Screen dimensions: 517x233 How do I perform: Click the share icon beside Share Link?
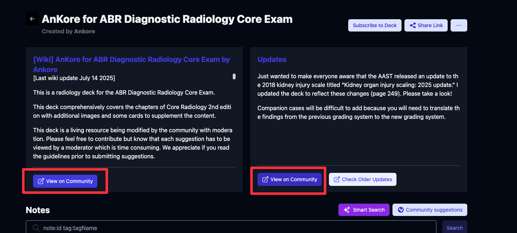pyautogui.click(x=413, y=25)
